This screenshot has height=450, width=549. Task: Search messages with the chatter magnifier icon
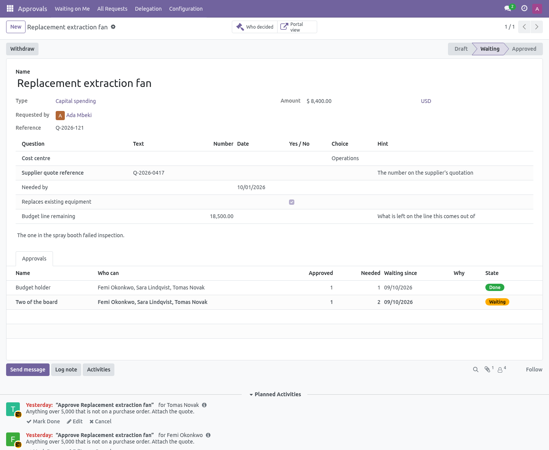click(x=475, y=370)
